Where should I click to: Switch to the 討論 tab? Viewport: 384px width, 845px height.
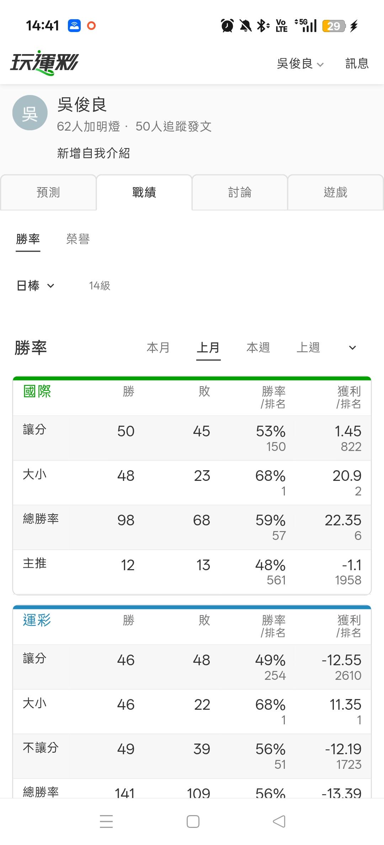tap(240, 192)
